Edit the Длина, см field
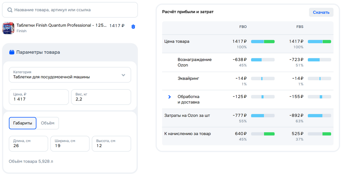Screen dimensions: 347x178 tap(28, 144)
